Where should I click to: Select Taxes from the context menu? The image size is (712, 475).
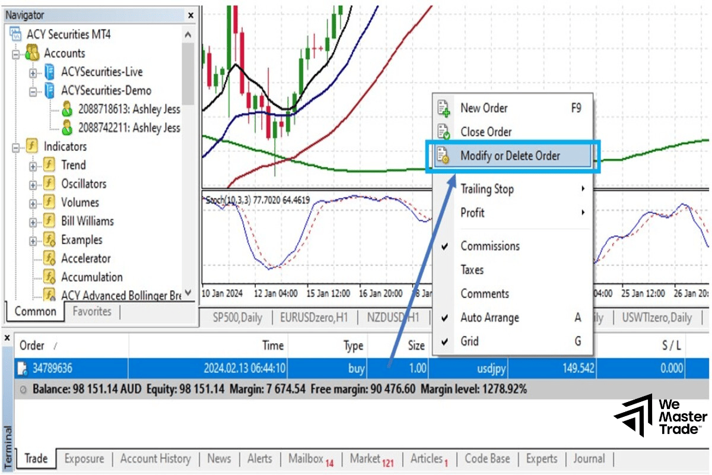(472, 270)
